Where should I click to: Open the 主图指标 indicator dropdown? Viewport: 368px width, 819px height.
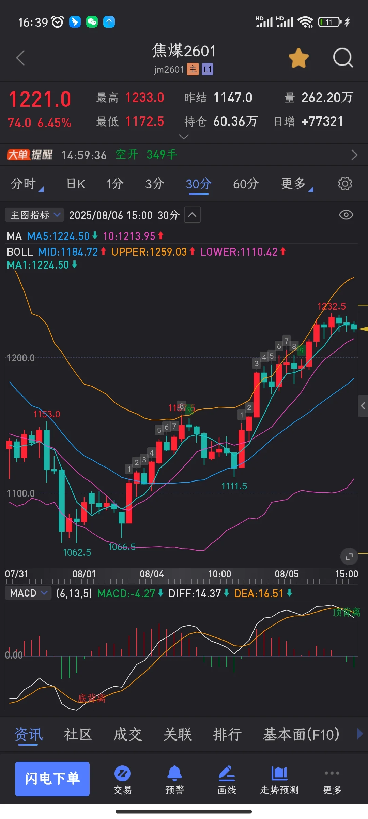tap(34, 215)
